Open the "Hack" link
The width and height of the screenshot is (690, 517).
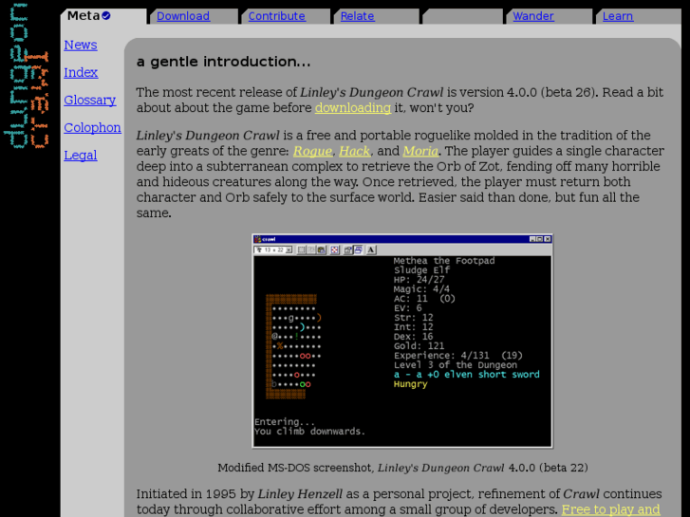(354, 151)
